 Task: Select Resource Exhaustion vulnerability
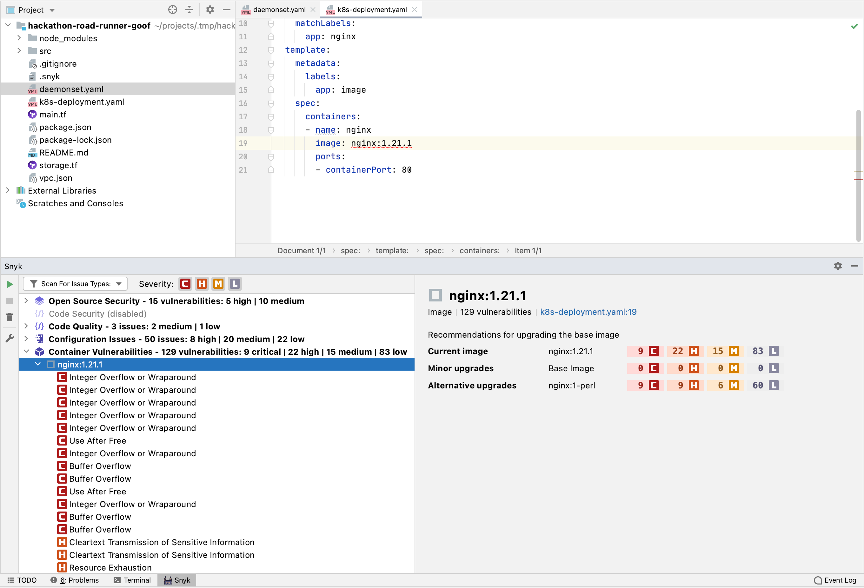click(110, 568)
